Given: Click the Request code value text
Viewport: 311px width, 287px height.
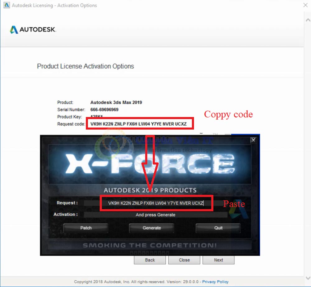Looking at the screenshot, I should pyautogui.click(x=138, y=124).
